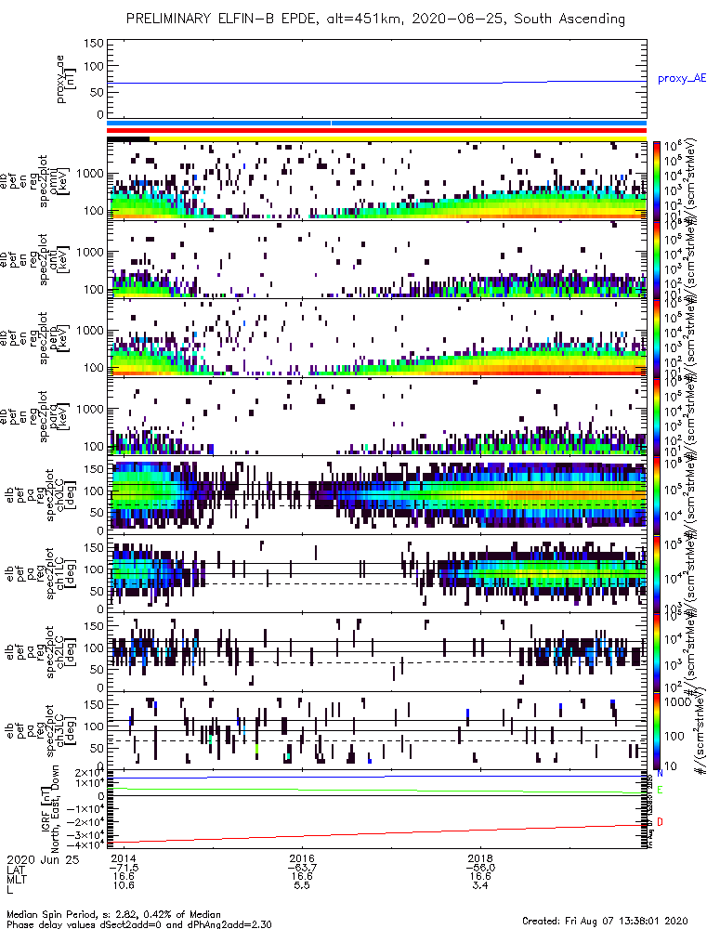The image size is (720, 929).
Task: Click the latitude value '-56.0'
Action: point(480,868)
